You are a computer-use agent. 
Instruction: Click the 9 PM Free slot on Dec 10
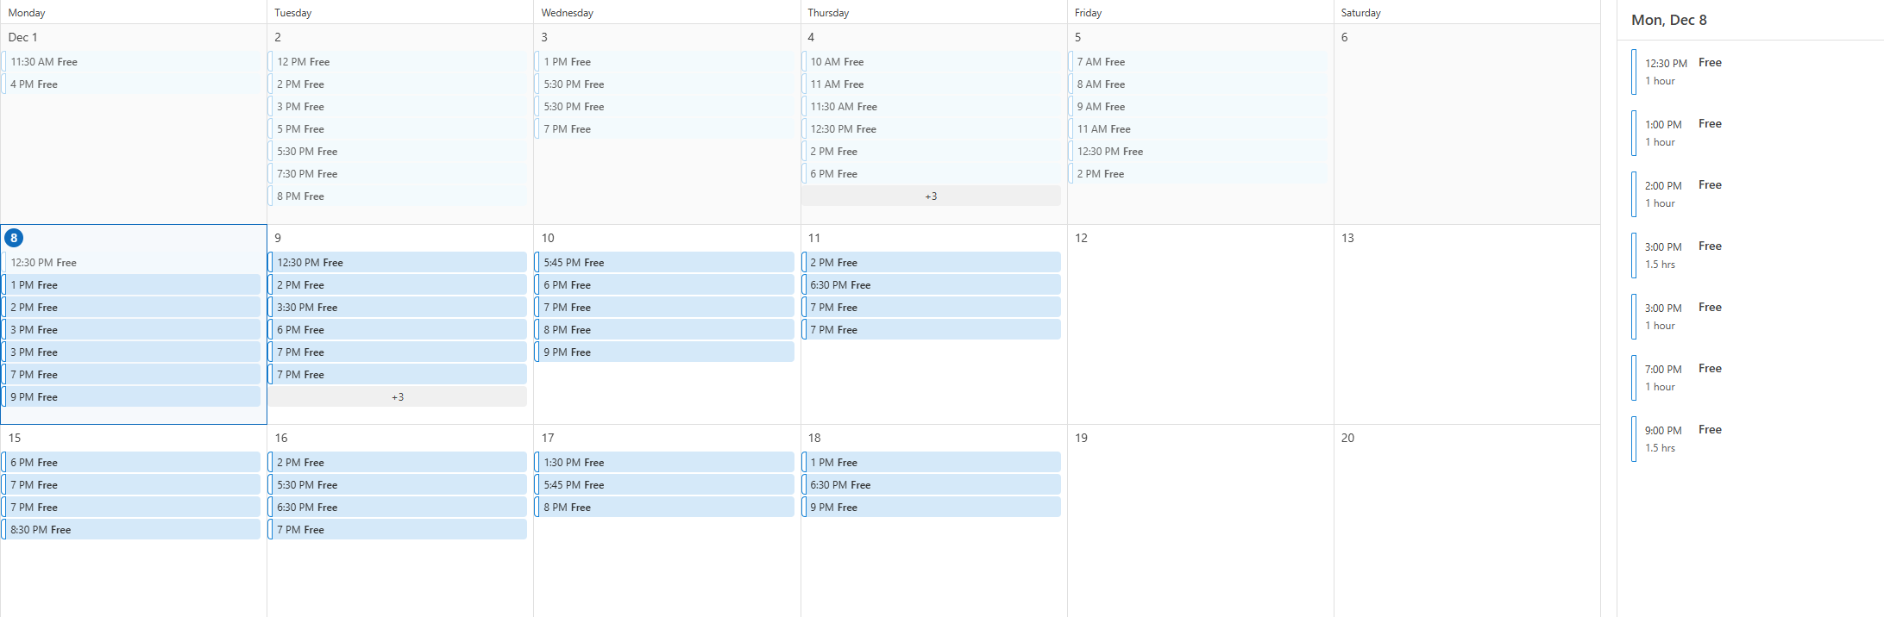tap(664, 352)
